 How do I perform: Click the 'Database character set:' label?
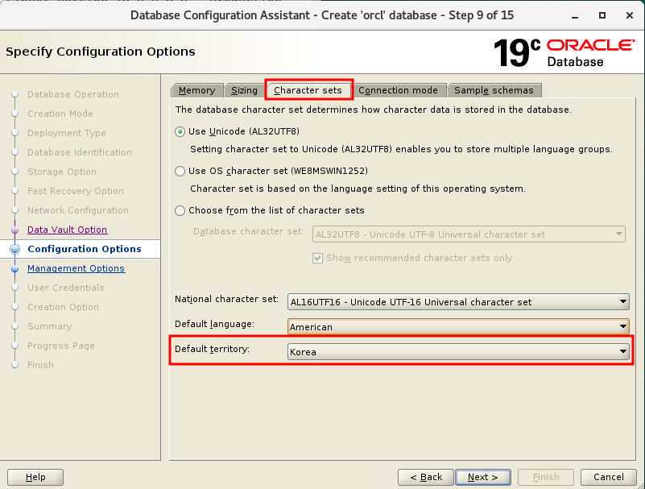pyautogui.click(x=248, y=232)
